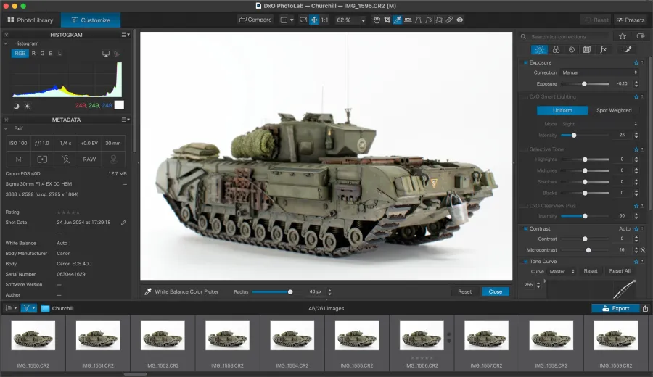Set zoom to 1:1
The height and width of the screenshot is (377, 653).
click(x=324, y=20)
